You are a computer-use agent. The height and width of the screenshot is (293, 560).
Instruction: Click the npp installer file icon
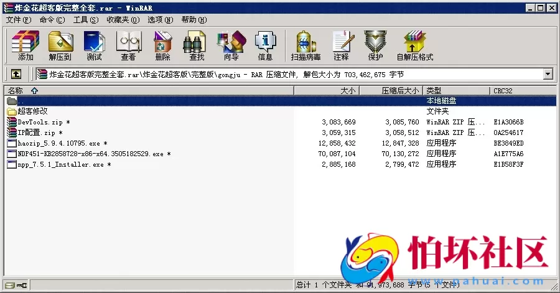12,164
